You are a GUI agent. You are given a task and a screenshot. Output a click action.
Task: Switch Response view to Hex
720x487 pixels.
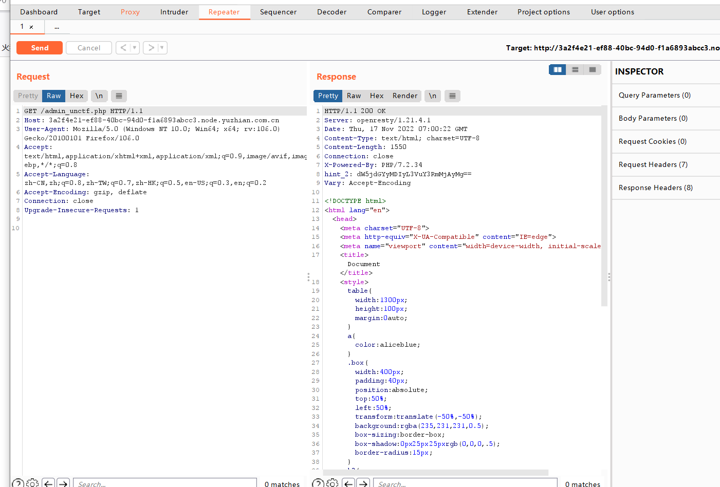377,96
